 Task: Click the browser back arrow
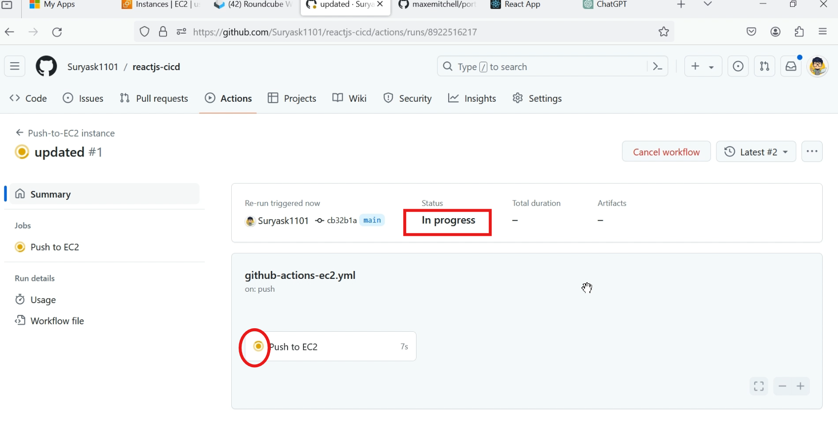(x=9, y=32)
